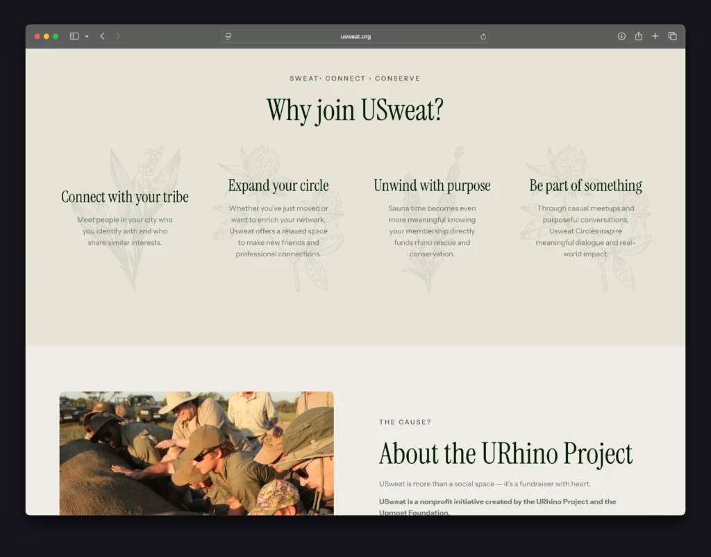Click the 'THE CAUSE?' label
Image resolution: width=711 pixels, height=557 pixels.
point(405,422)
